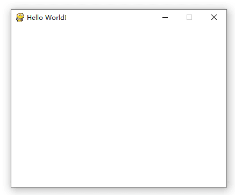Click the greyed-out maximize button

(189, 17)
